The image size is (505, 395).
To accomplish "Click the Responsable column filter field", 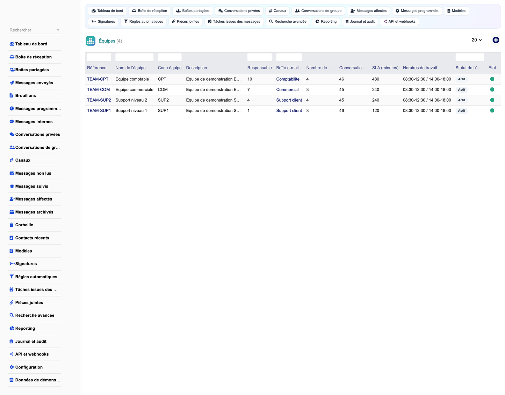I will (x=259, y=57).
